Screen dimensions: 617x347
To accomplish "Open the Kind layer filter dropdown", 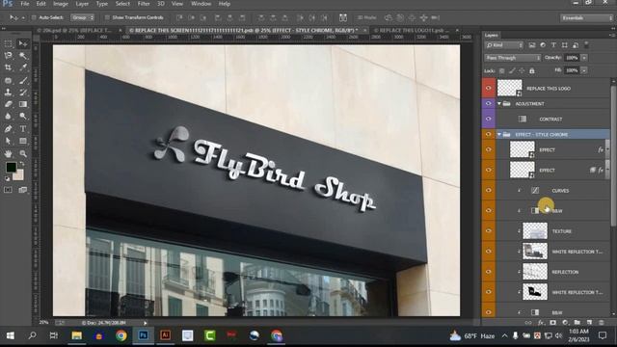I will pos(504,45).
